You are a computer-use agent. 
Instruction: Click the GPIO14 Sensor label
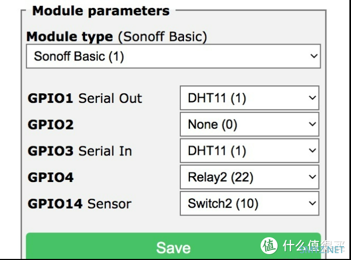click(x=79, y=204)
